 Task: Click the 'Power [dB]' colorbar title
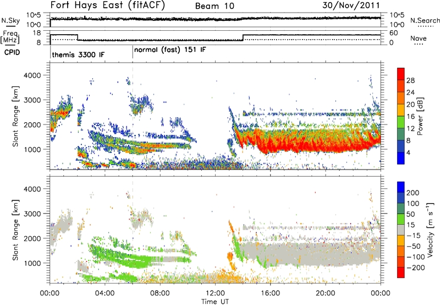point(420,117)
